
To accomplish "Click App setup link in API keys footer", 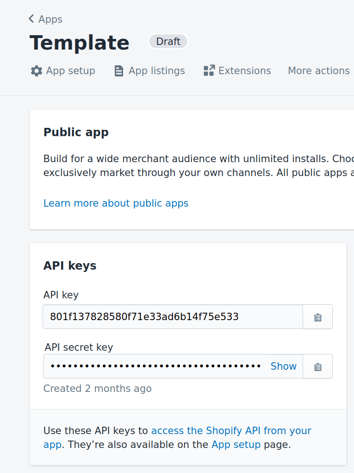I will (236, 445).
